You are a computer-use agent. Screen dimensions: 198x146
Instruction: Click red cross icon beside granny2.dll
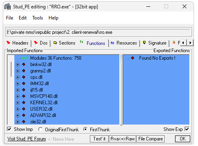(x=24, y=71)
